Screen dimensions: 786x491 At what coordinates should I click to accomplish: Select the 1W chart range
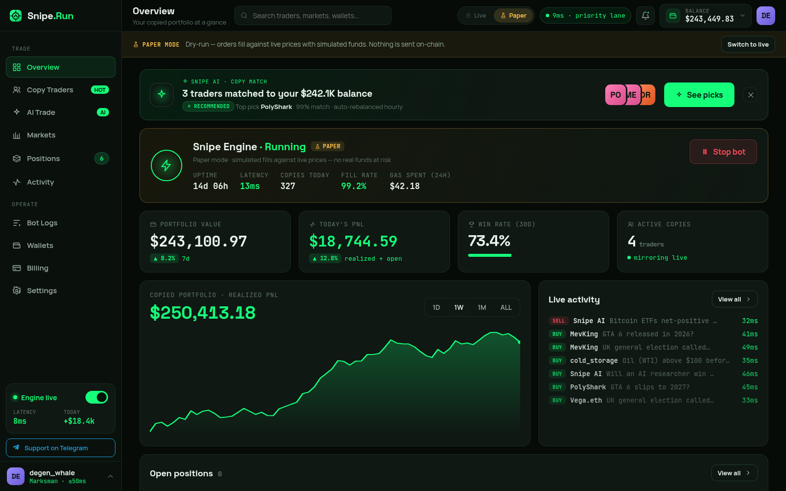(459, 307)
